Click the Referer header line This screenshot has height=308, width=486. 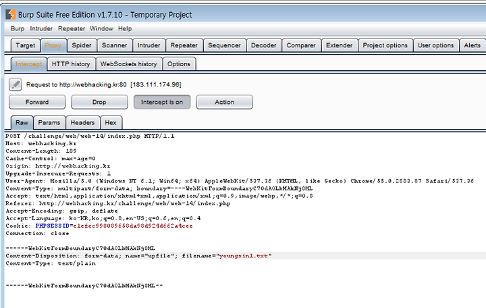(118, 203)
